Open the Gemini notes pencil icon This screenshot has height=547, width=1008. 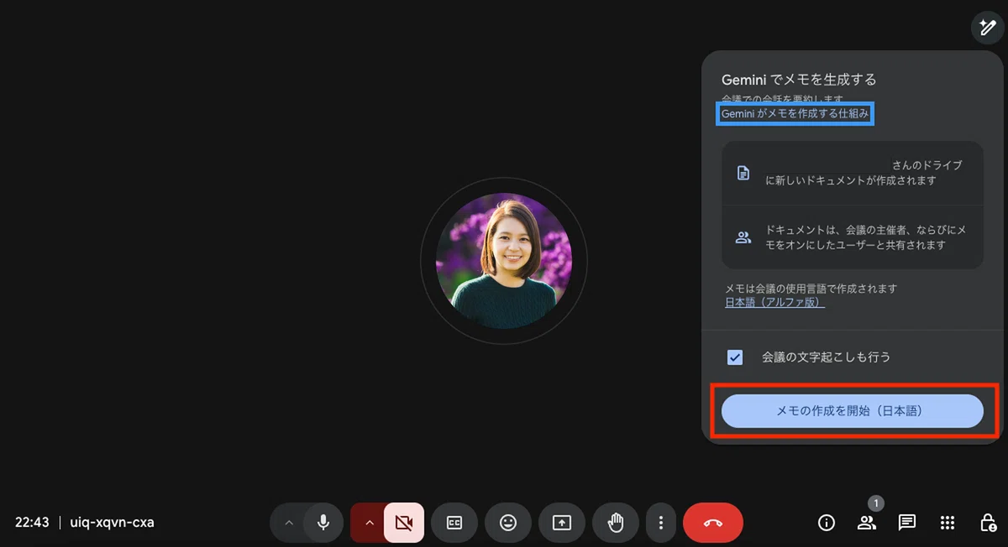pos(988,28)
